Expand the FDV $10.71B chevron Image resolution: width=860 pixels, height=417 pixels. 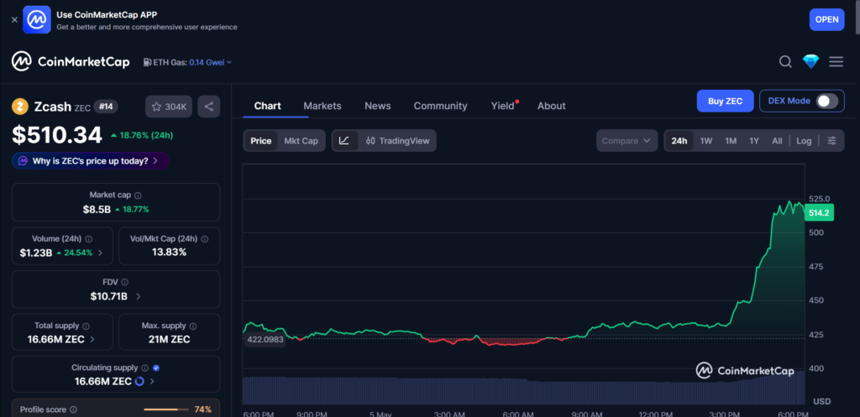click(x=139, y=296)
